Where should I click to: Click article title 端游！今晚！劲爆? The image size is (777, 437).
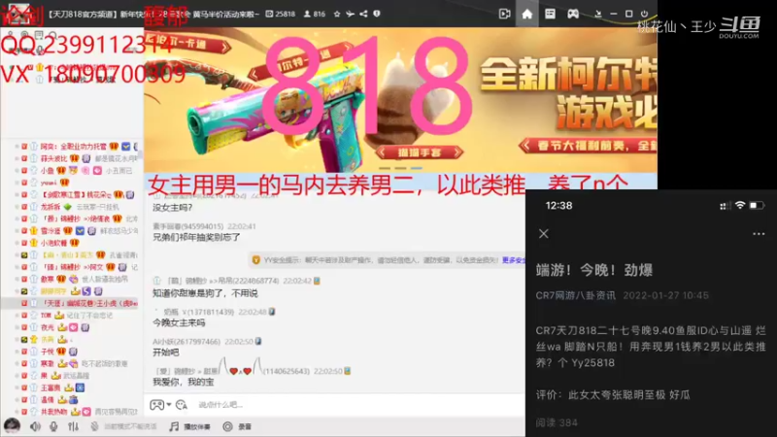click(594, 270)
